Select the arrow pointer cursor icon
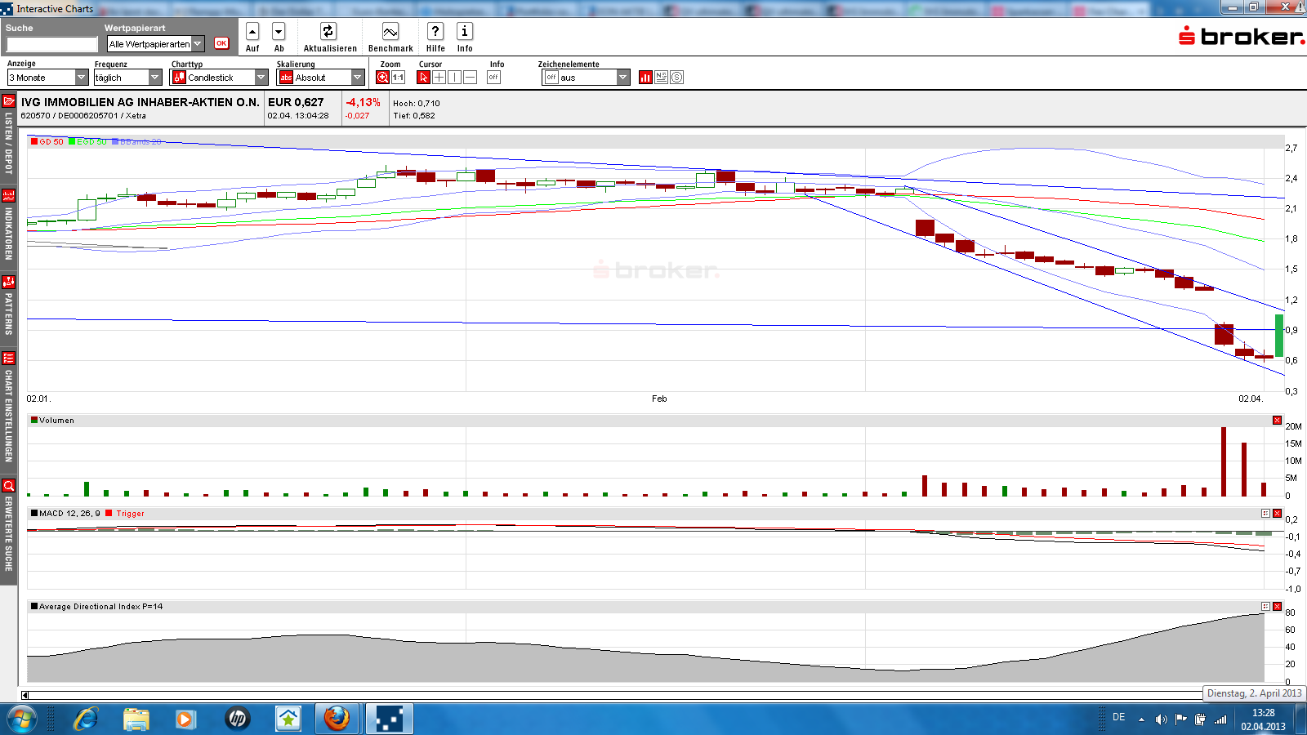The width and height of the screenshot is (1307, 735). (423, 78)
